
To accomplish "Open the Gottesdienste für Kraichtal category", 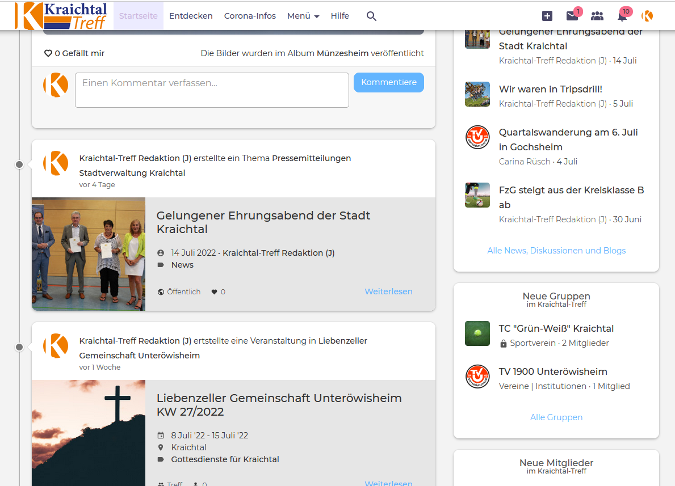I will 225,459.
